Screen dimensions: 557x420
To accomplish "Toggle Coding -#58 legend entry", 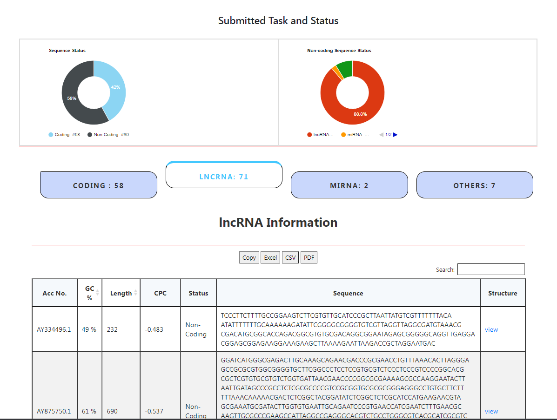I will (64, 135).
